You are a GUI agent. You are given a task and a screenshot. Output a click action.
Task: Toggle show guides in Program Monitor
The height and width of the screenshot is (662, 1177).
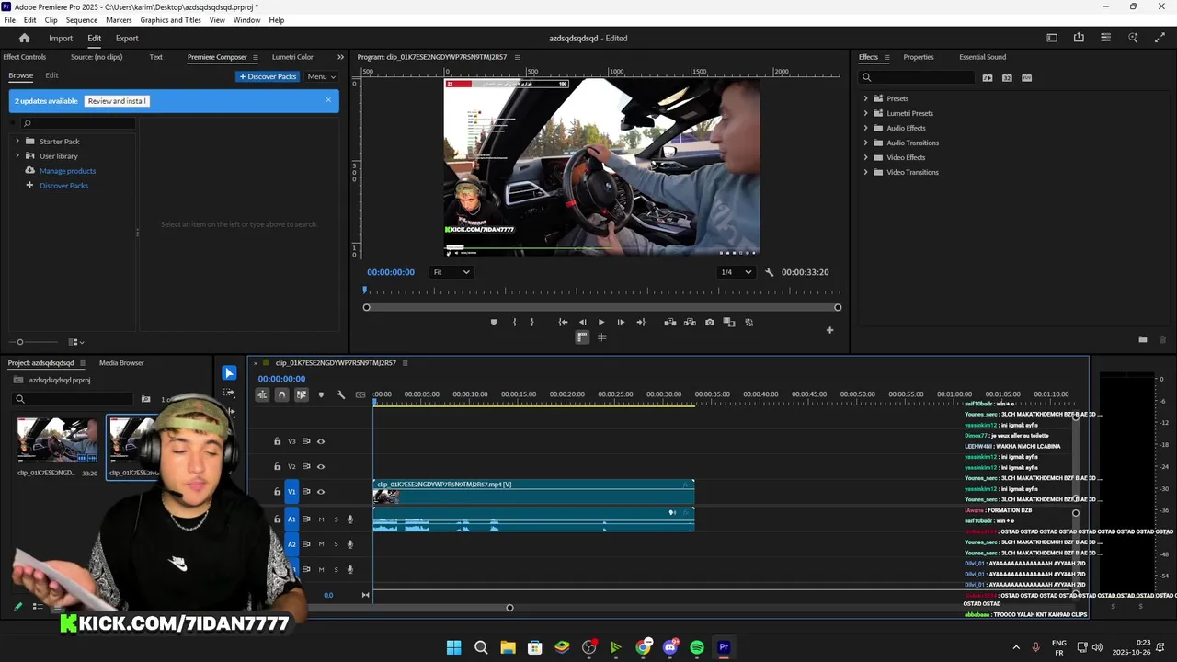click(x=602, y=337)
